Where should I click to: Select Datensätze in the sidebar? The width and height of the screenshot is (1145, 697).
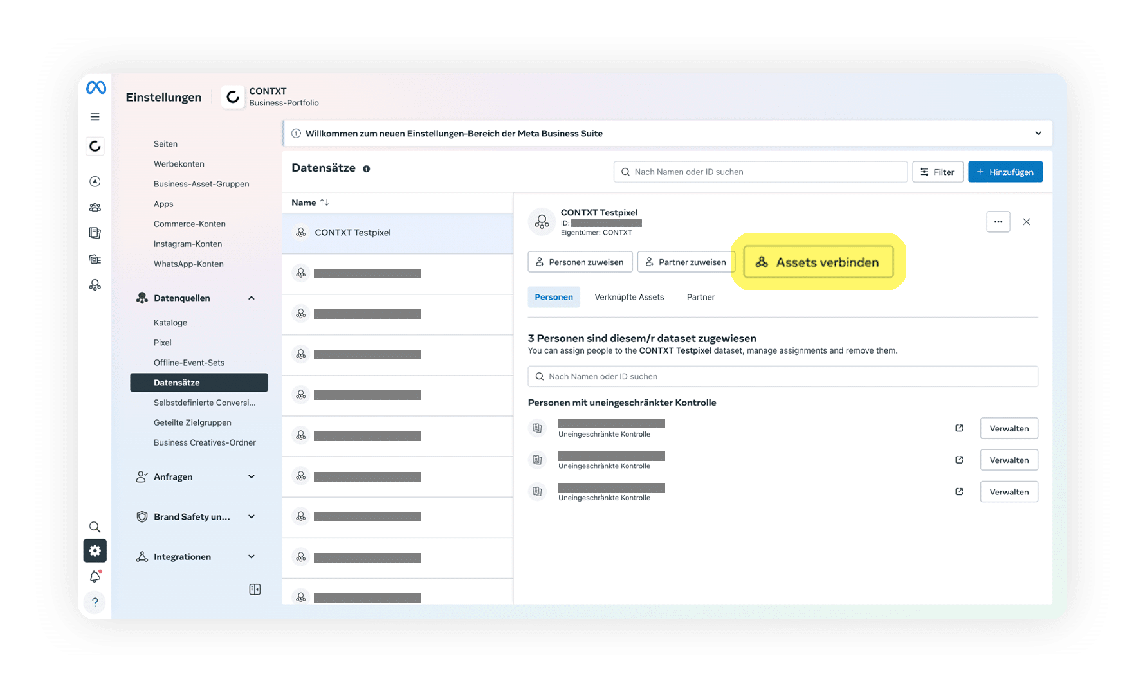[x=199, y=383]
